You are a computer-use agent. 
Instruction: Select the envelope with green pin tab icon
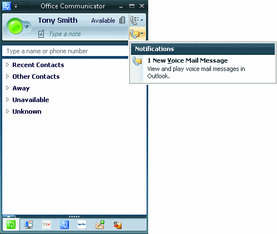tap(100, 225)
